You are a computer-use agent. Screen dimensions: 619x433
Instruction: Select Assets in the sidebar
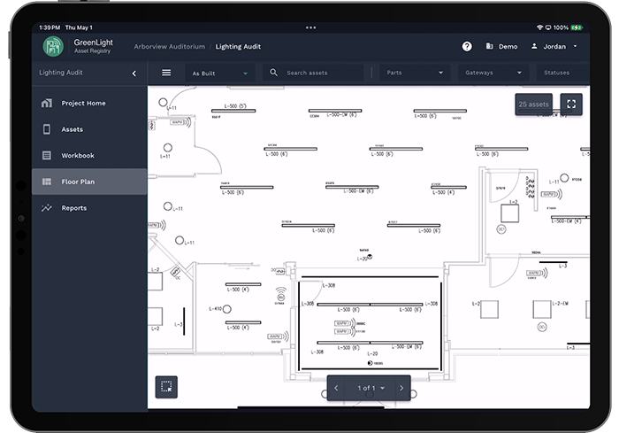72,129
